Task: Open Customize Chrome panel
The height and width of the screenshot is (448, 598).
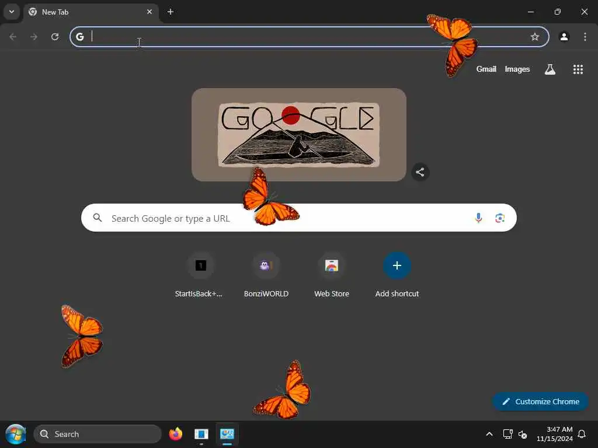Action: tap(540, 401)
